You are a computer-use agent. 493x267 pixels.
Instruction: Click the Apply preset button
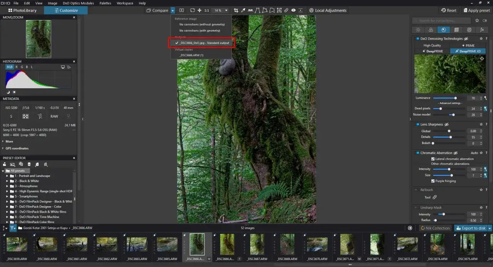pos(477,10)
